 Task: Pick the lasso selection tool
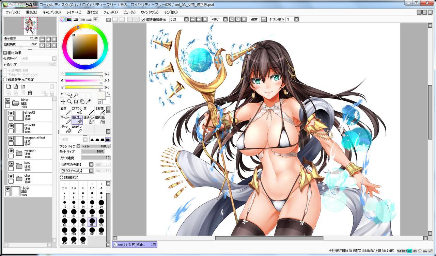pos(69,96)
